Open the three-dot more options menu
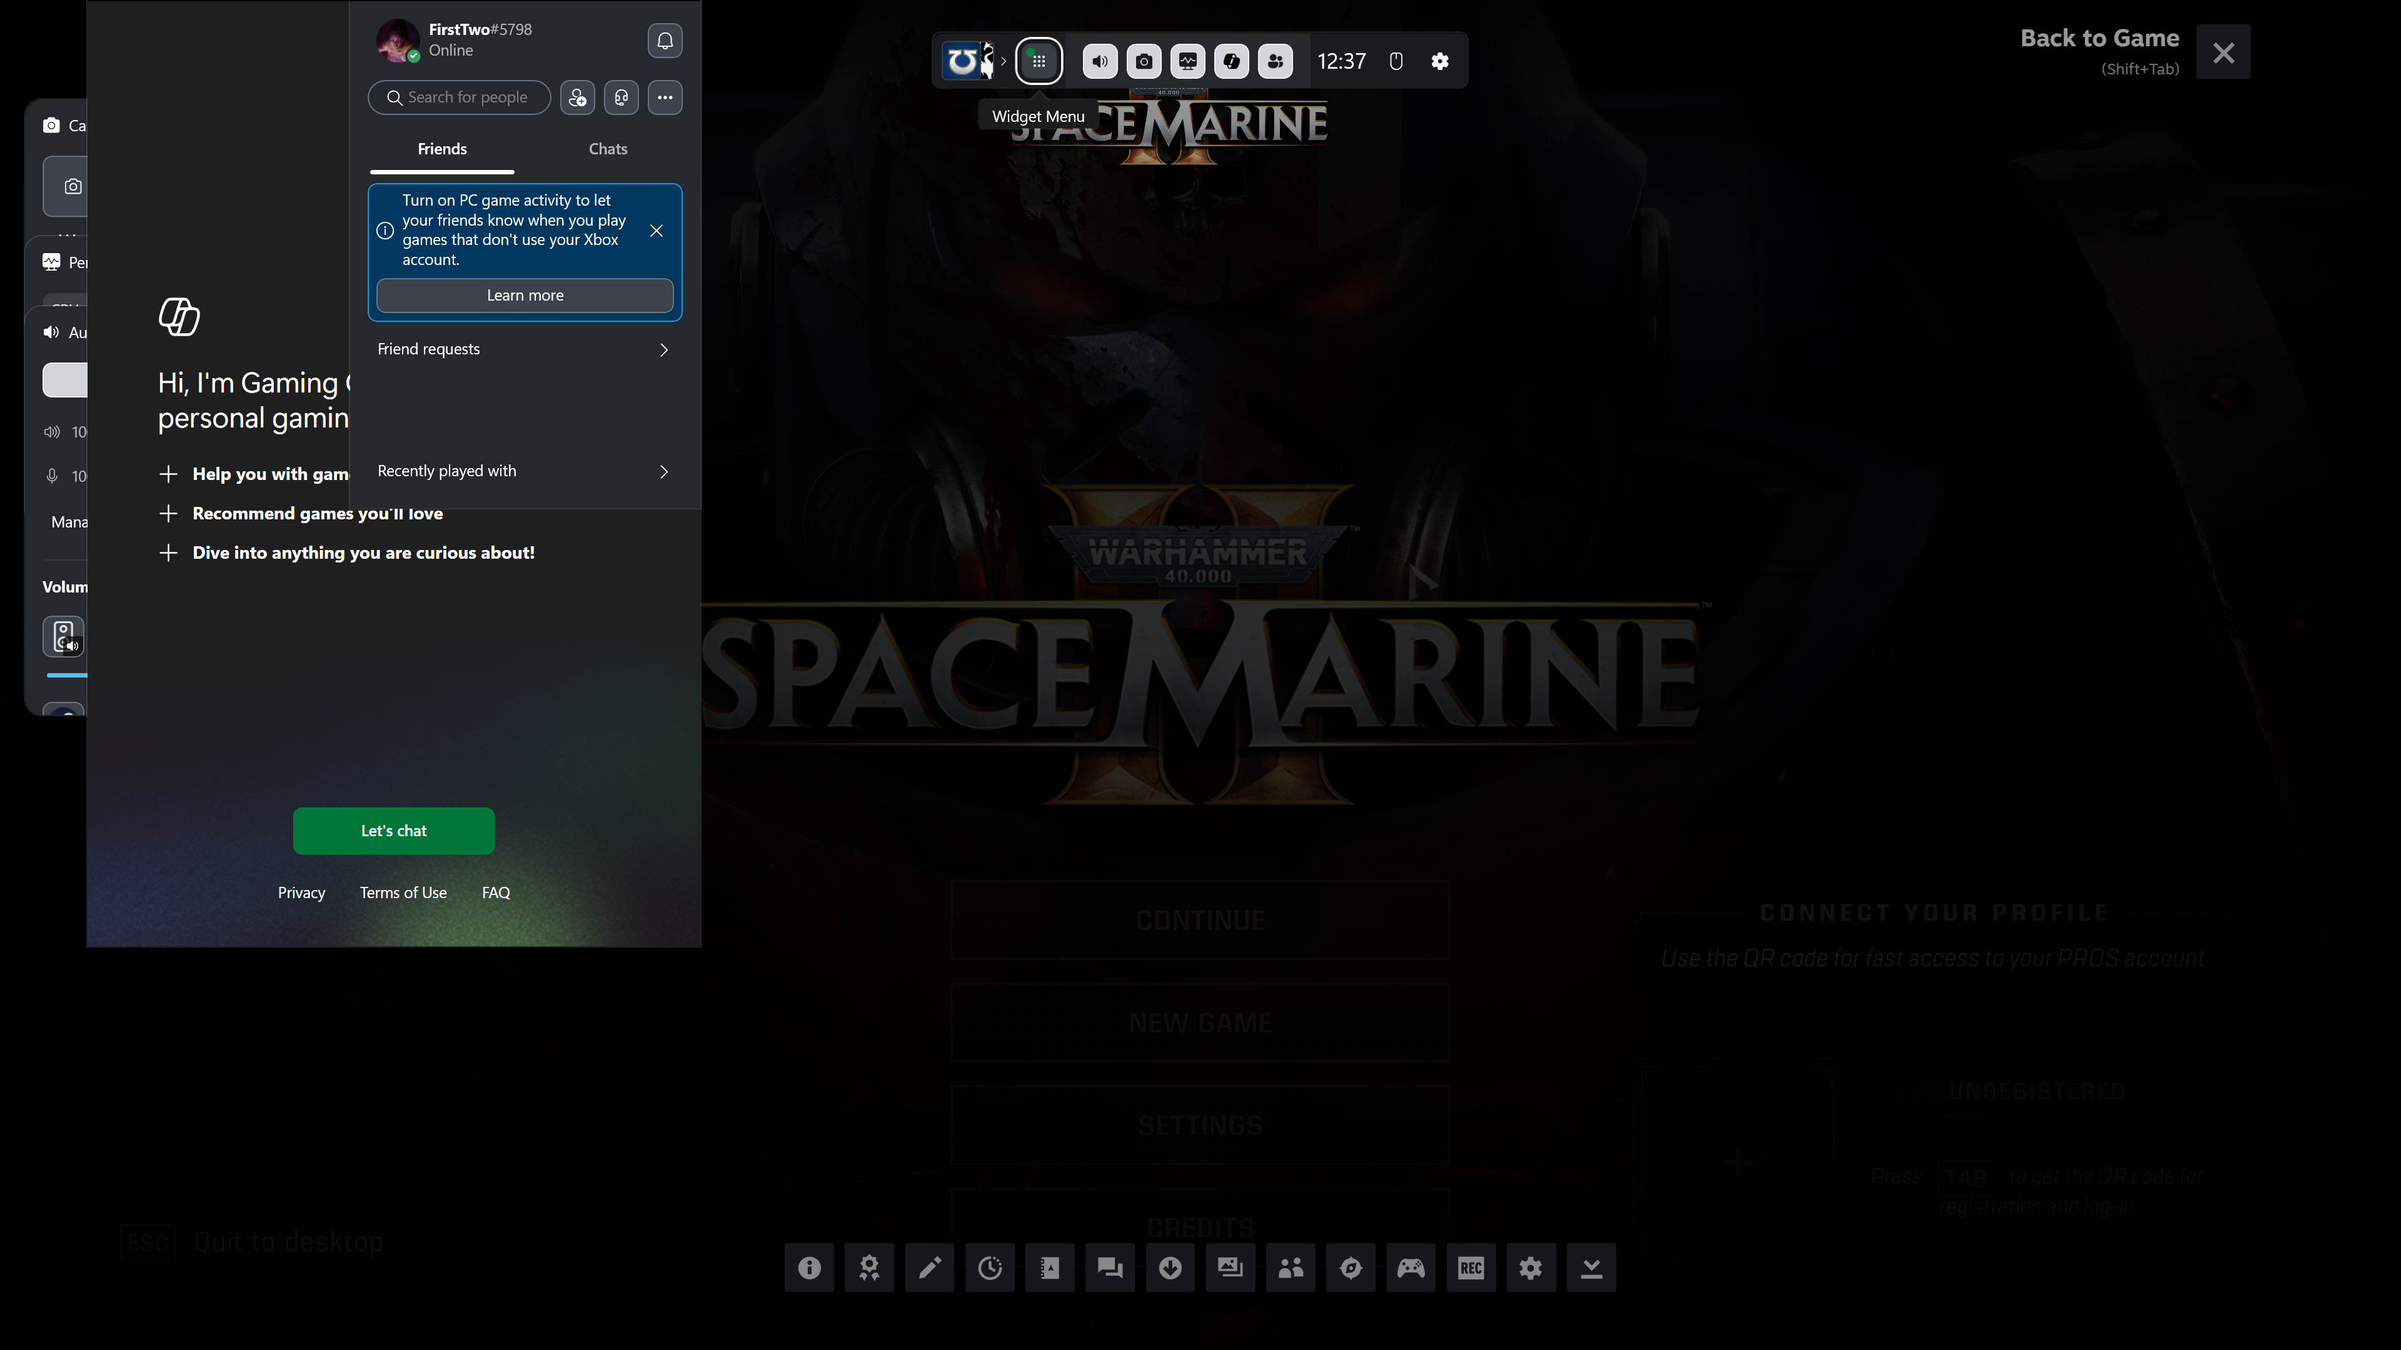 coord(665,98)
